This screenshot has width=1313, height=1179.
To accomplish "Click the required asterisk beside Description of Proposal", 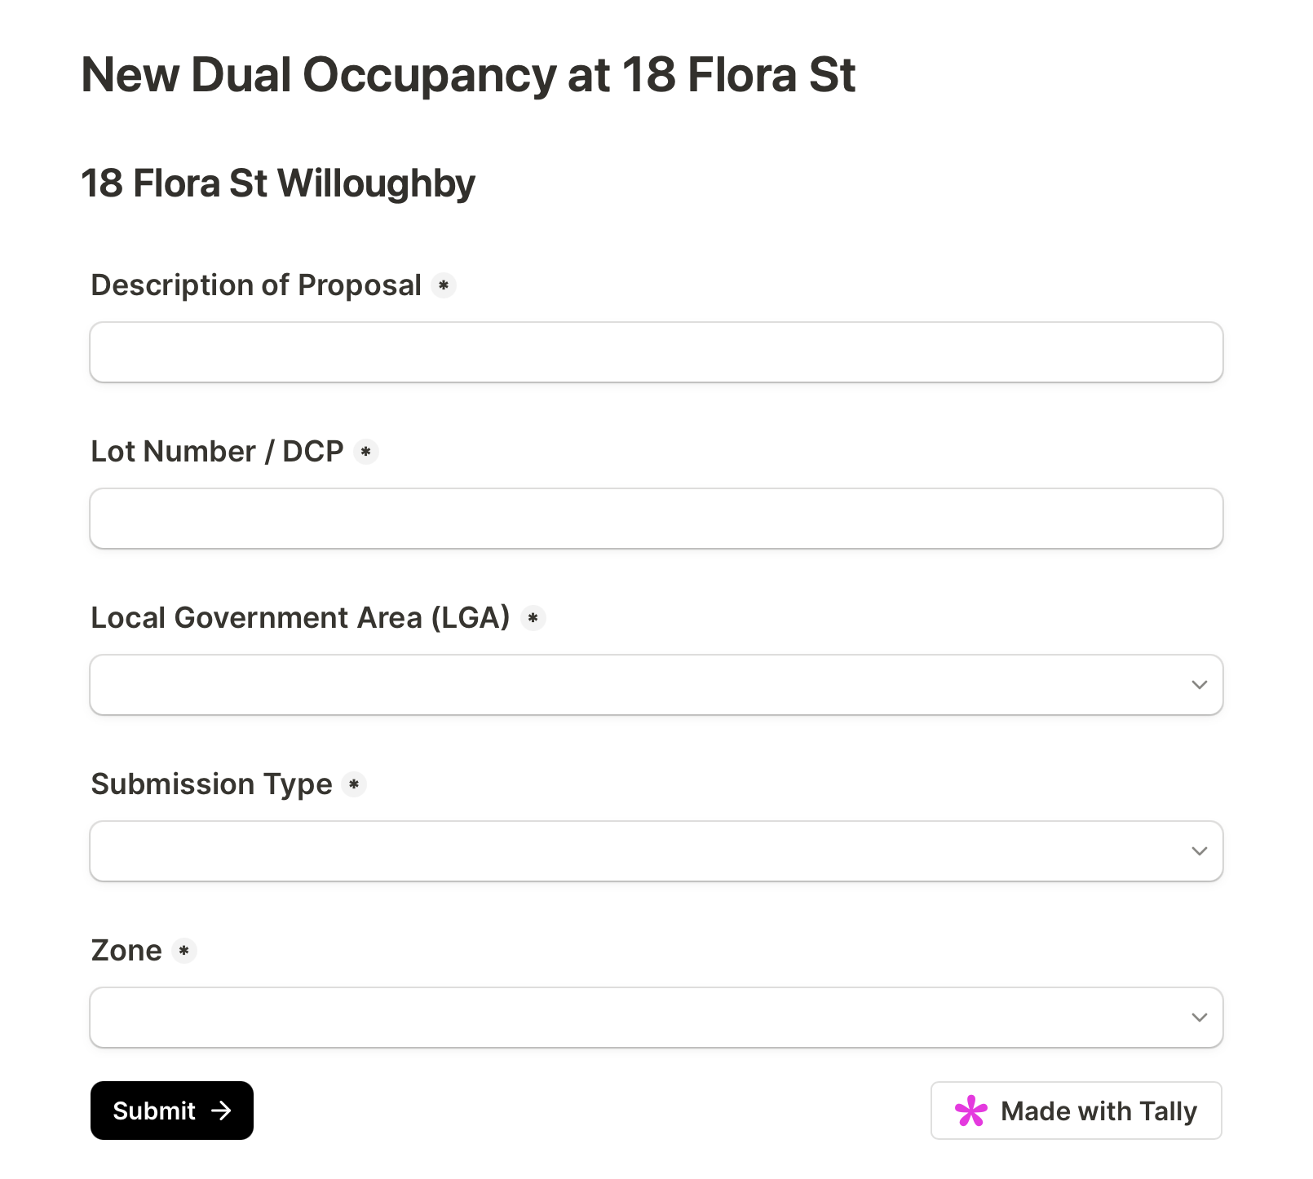I will click(444, 285).
